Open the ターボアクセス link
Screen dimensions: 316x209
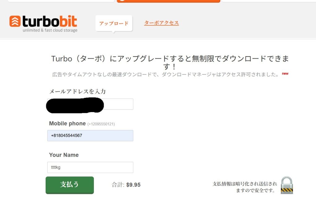click(161, 23)
